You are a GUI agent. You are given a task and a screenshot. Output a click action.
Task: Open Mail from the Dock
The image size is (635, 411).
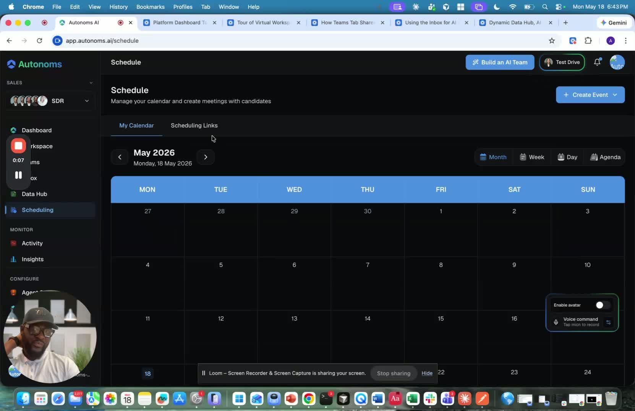pos(75,399)
